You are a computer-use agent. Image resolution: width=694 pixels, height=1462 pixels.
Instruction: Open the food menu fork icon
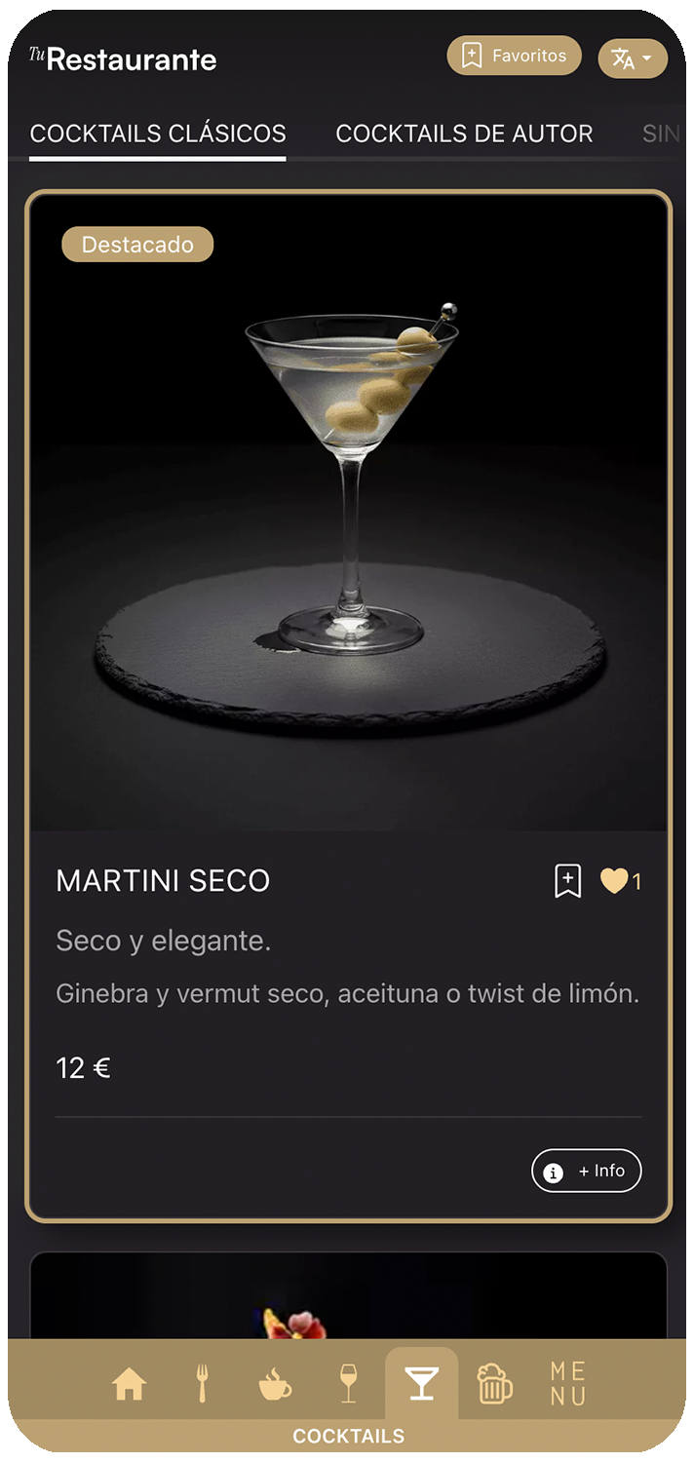(203, 1383)
